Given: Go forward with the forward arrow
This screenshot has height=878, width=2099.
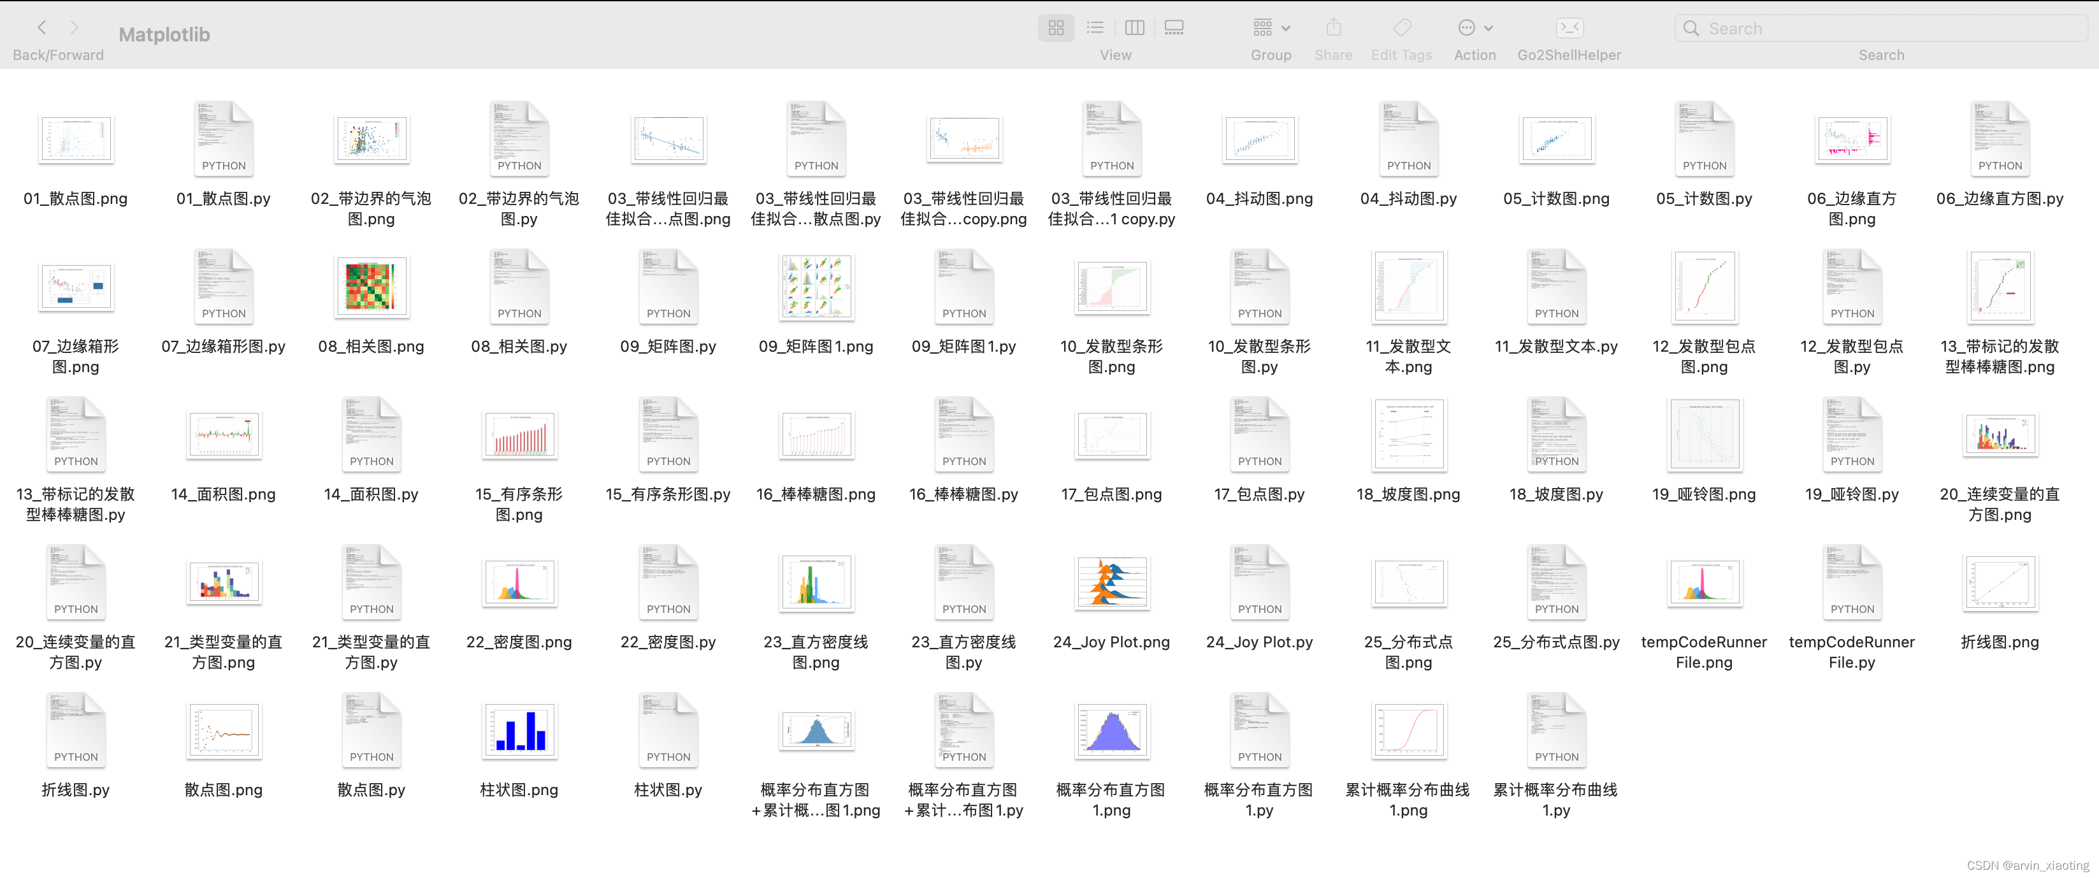Looking at the screenshot, I should 74,27.
